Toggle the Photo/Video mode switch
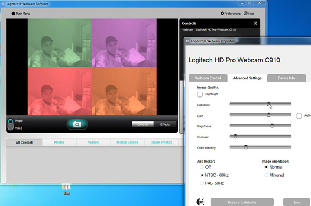The image size is (311, 206). 10,124
